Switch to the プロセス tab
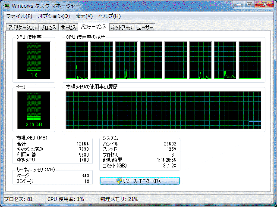277x207 pixels. click(49, 28)
